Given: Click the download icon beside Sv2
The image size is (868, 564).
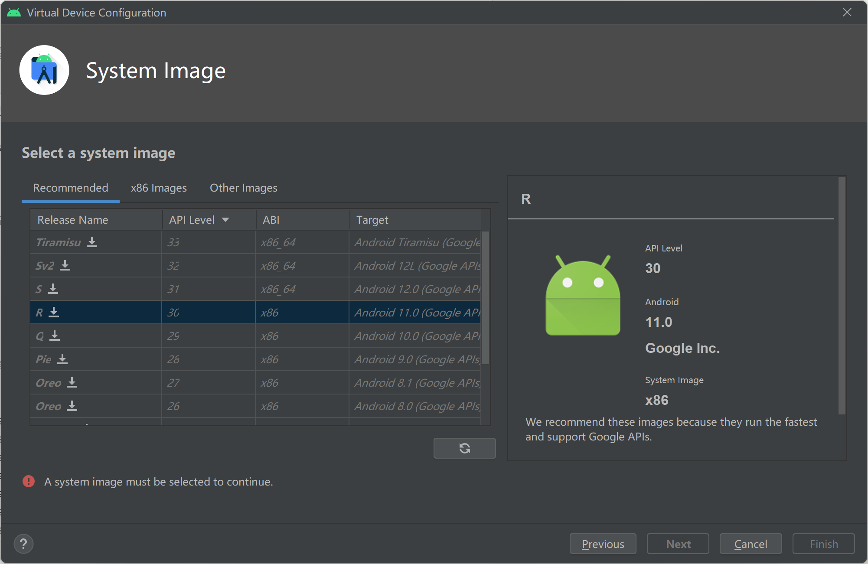Looking at the screenshot, I should point(65,265).
